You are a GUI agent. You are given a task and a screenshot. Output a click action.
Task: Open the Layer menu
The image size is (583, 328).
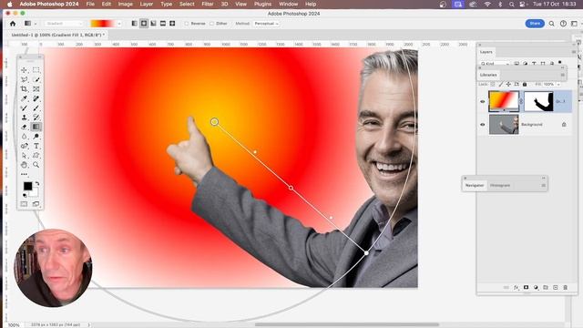pyautogui.click(x=147, y=4)
